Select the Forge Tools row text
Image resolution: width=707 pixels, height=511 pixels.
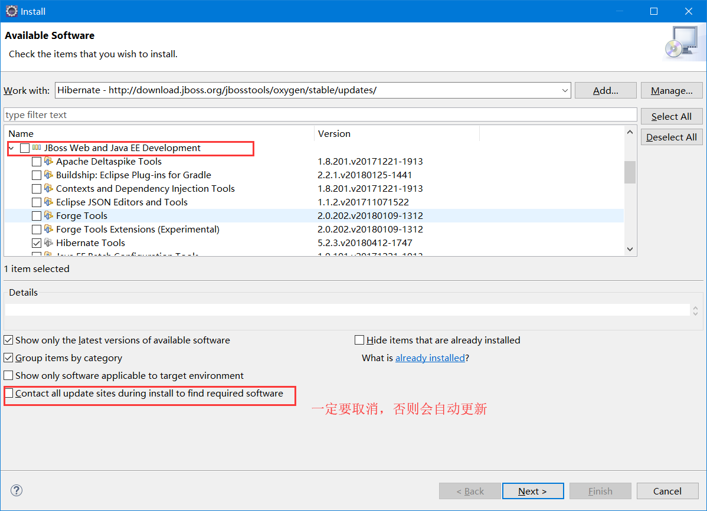tap(81, 215)
